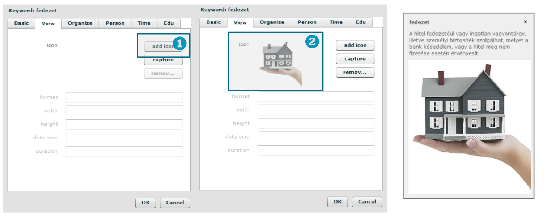The image size is (547, 217).
Task: Open the Time tab in the right dialog
Action: pyautogui.click(x=336, y=22)
